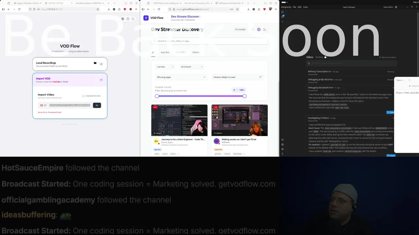
Task: Click the YouTube icon beside the URL field
Action: point(42,105)
